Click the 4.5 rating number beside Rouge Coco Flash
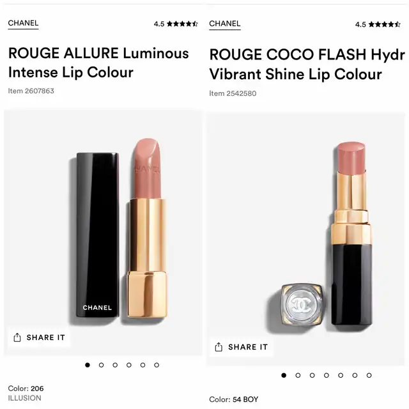Image resolution: width=409 pixels, height=409 pixels. click(x=360, y=24)
